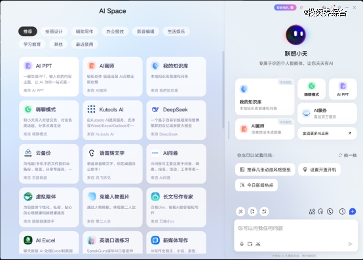This screenshot has height=260, width=363.
Task: Open the AI PPT app card
Action: point(49,77)
